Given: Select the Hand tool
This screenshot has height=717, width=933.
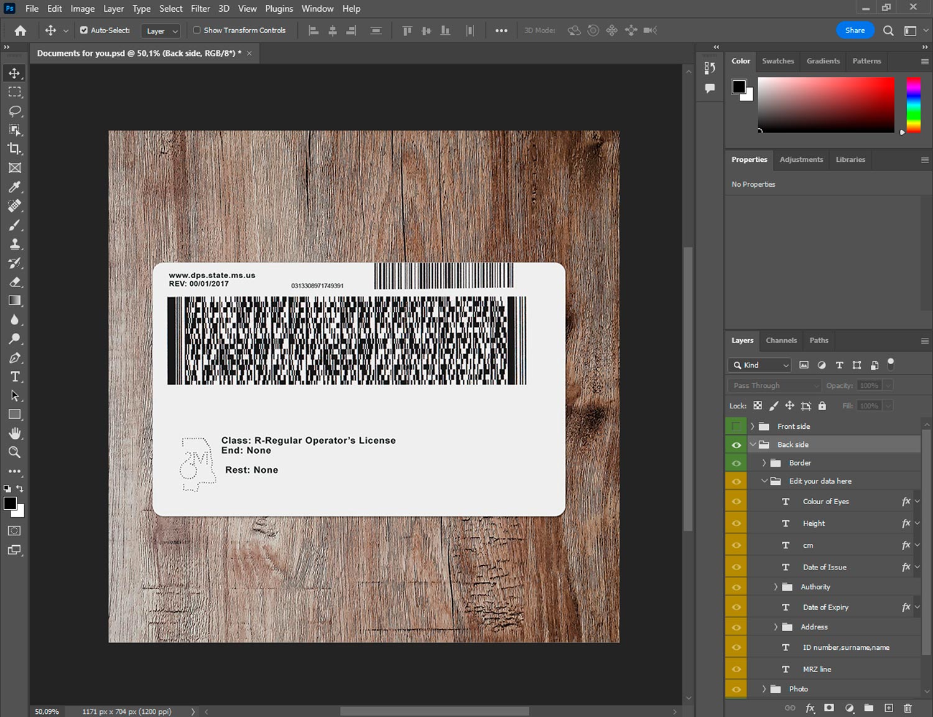Looking at the screenshot, I should point(14,433).
